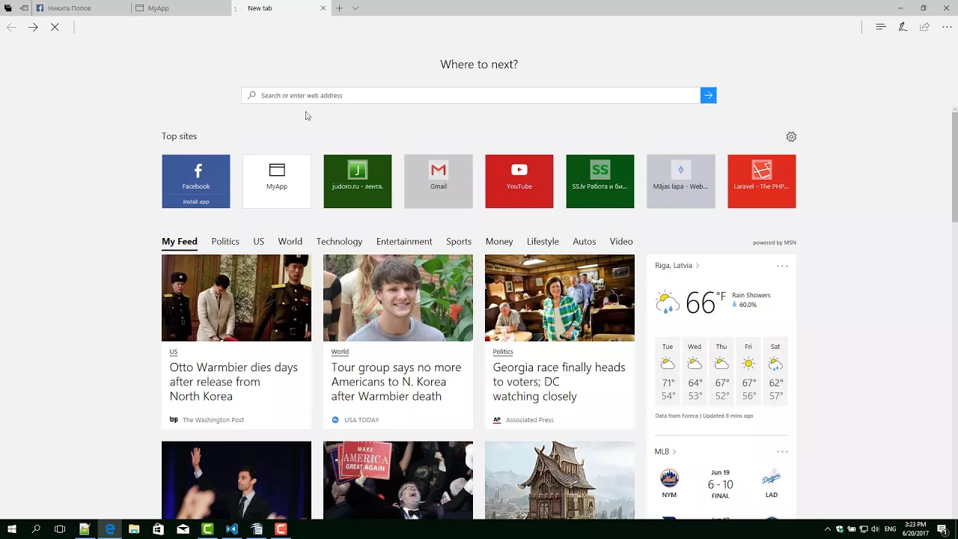958x539 pixels.
Task: Select the Autos feed tab
Action: [585, 242]
